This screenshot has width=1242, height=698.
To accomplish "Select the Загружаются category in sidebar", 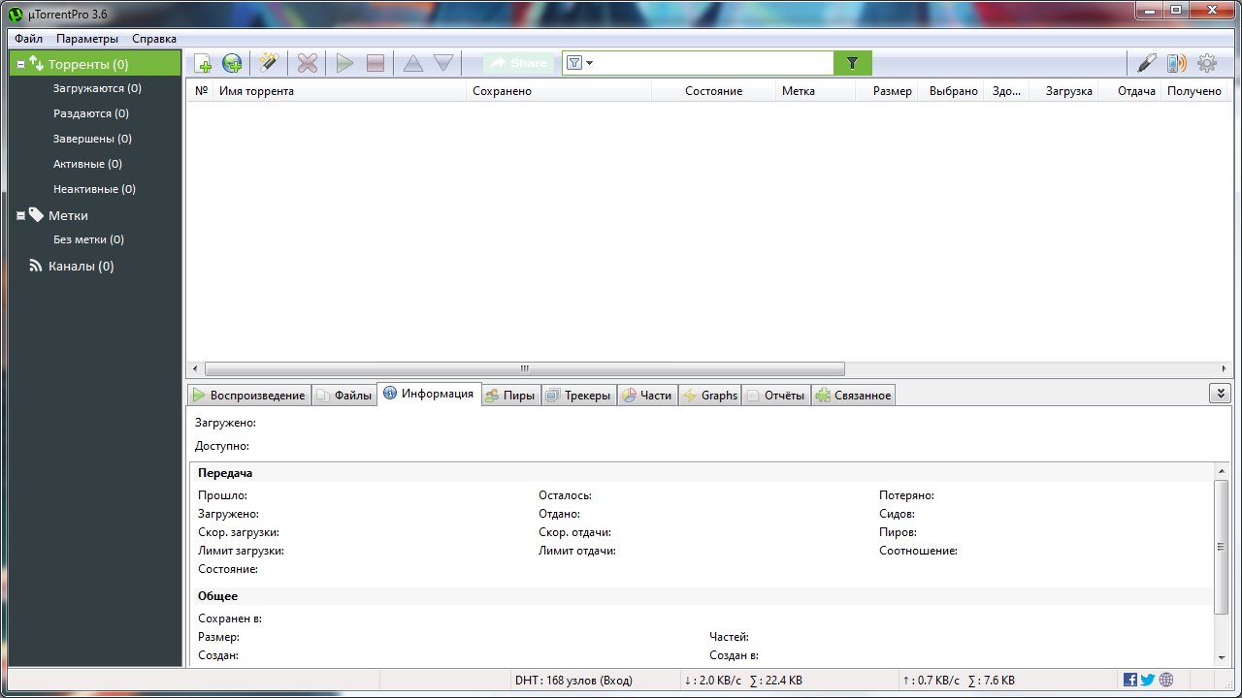I will 97,88.
